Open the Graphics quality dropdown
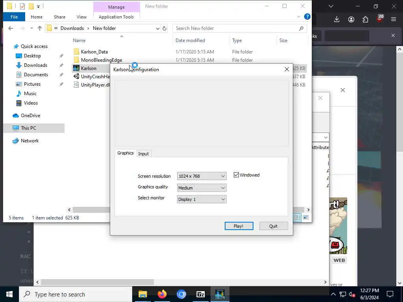Screen dimensions: 403x302 (201, 188)
